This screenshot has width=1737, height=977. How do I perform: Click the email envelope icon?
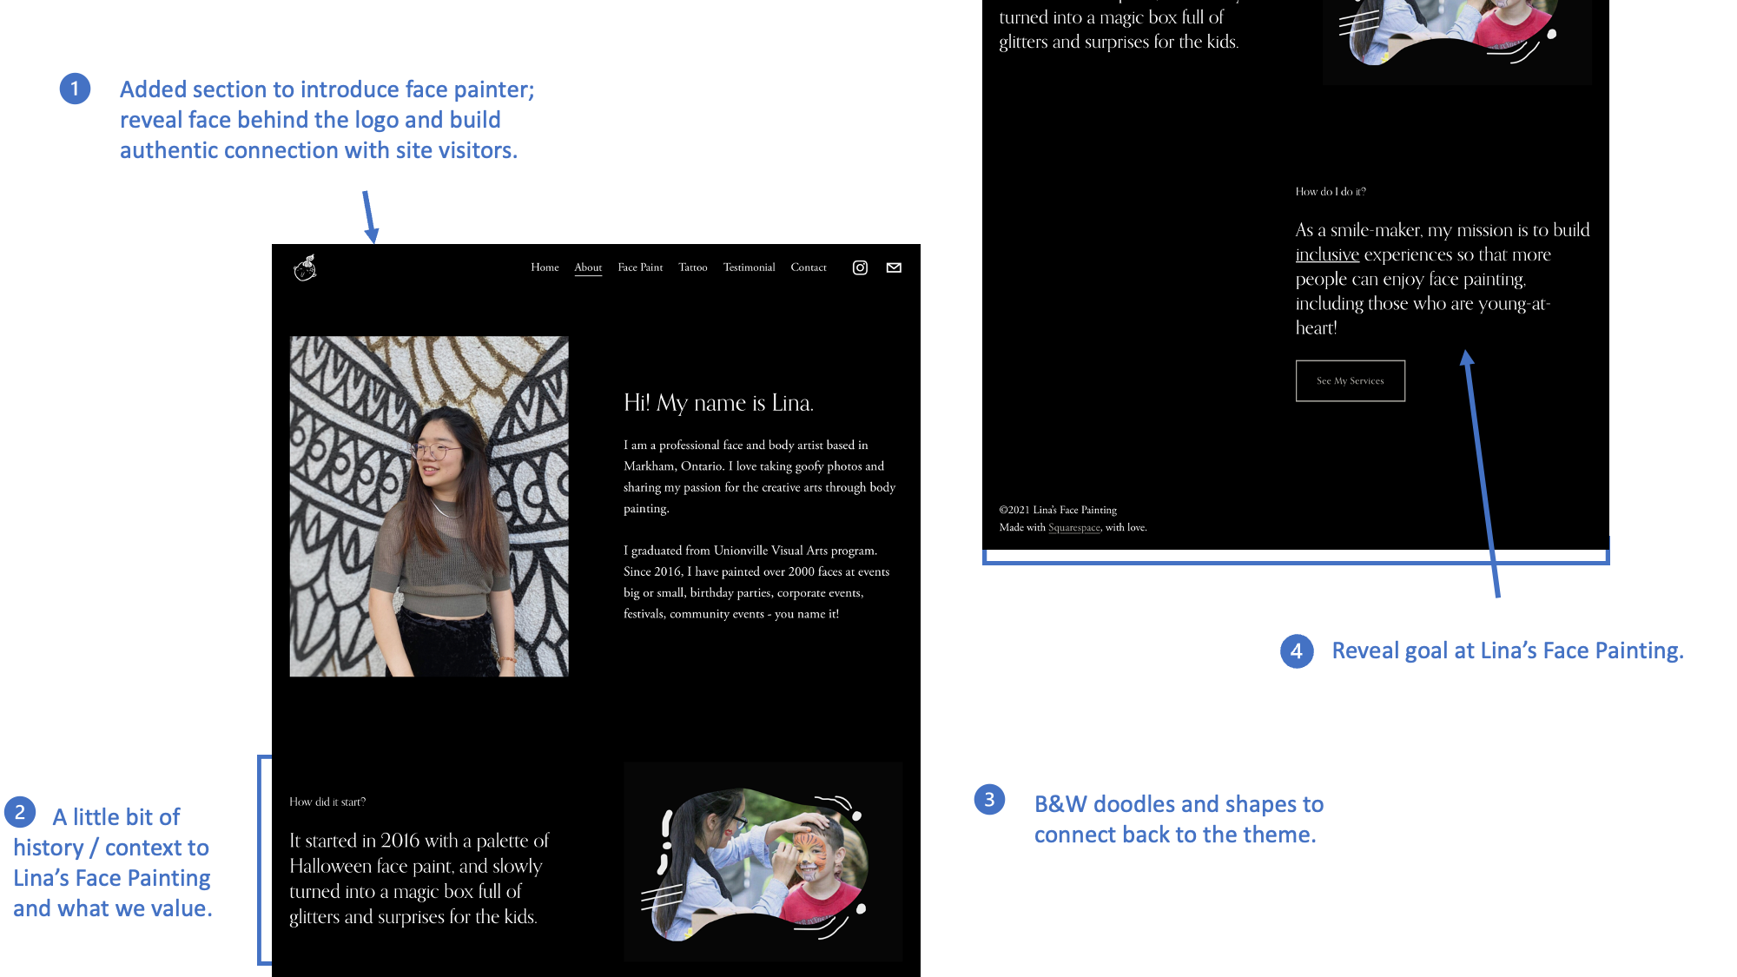[x=894, y=267]
